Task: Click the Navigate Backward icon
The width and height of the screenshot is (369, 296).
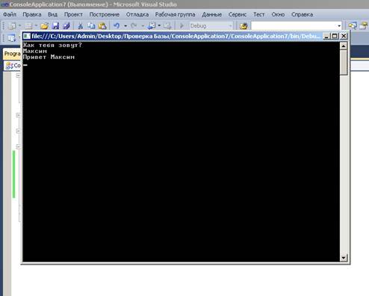Action: [x=151, y=25]
